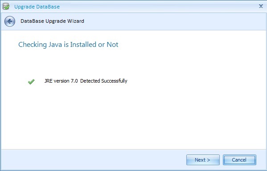Click the word Upgrade in the wizard header
The height and width of the screenshot is (171, 267).
point(56,21)
